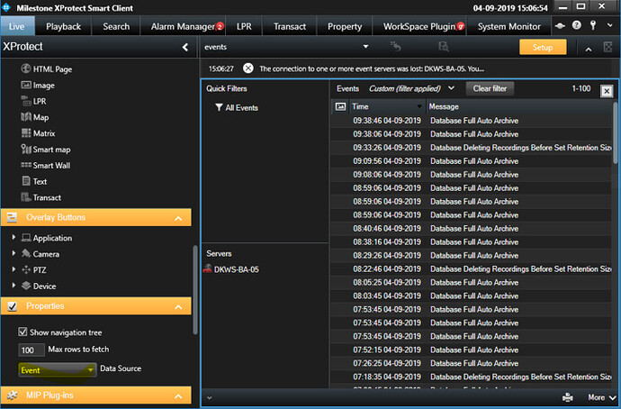
Task: Click the HTML Page item
Action: point(52,68)
